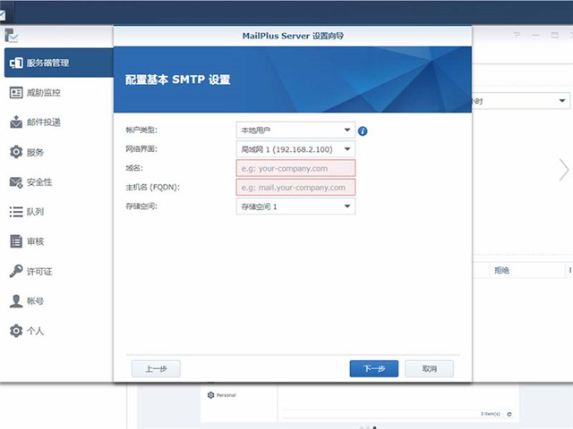Click the Cancel (取消) button

coord(430,368)
